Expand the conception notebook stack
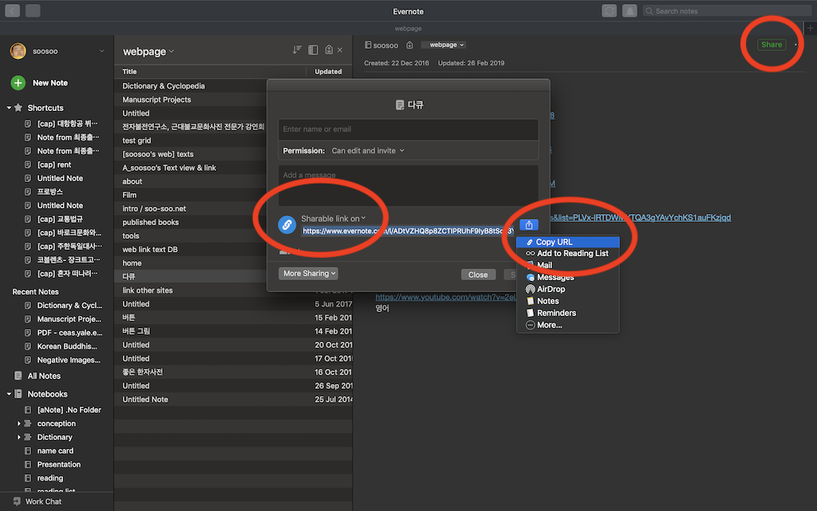The image size is (817, 511). [x=19, y=423]
